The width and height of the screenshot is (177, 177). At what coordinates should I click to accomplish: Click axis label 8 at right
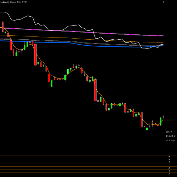[169, 160]
